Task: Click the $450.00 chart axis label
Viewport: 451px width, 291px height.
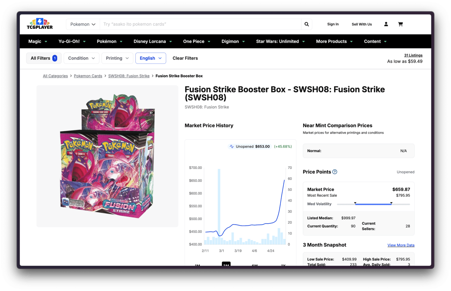Action: pyautogui.click(x=195, y=232)
